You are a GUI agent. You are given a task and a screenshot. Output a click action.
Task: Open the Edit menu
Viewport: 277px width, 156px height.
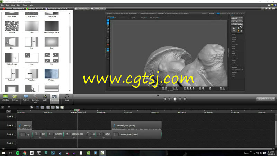pos(7,5)
